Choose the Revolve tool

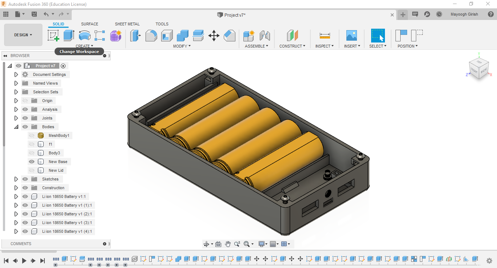pos(84,35)
